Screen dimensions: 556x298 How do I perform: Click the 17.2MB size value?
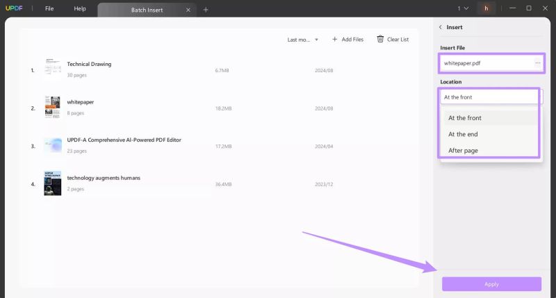tap(223, 147)
